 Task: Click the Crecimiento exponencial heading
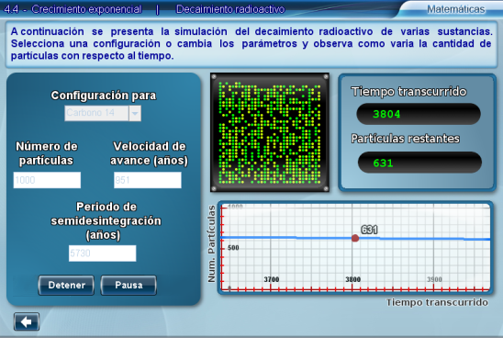[x=86, y=9]
